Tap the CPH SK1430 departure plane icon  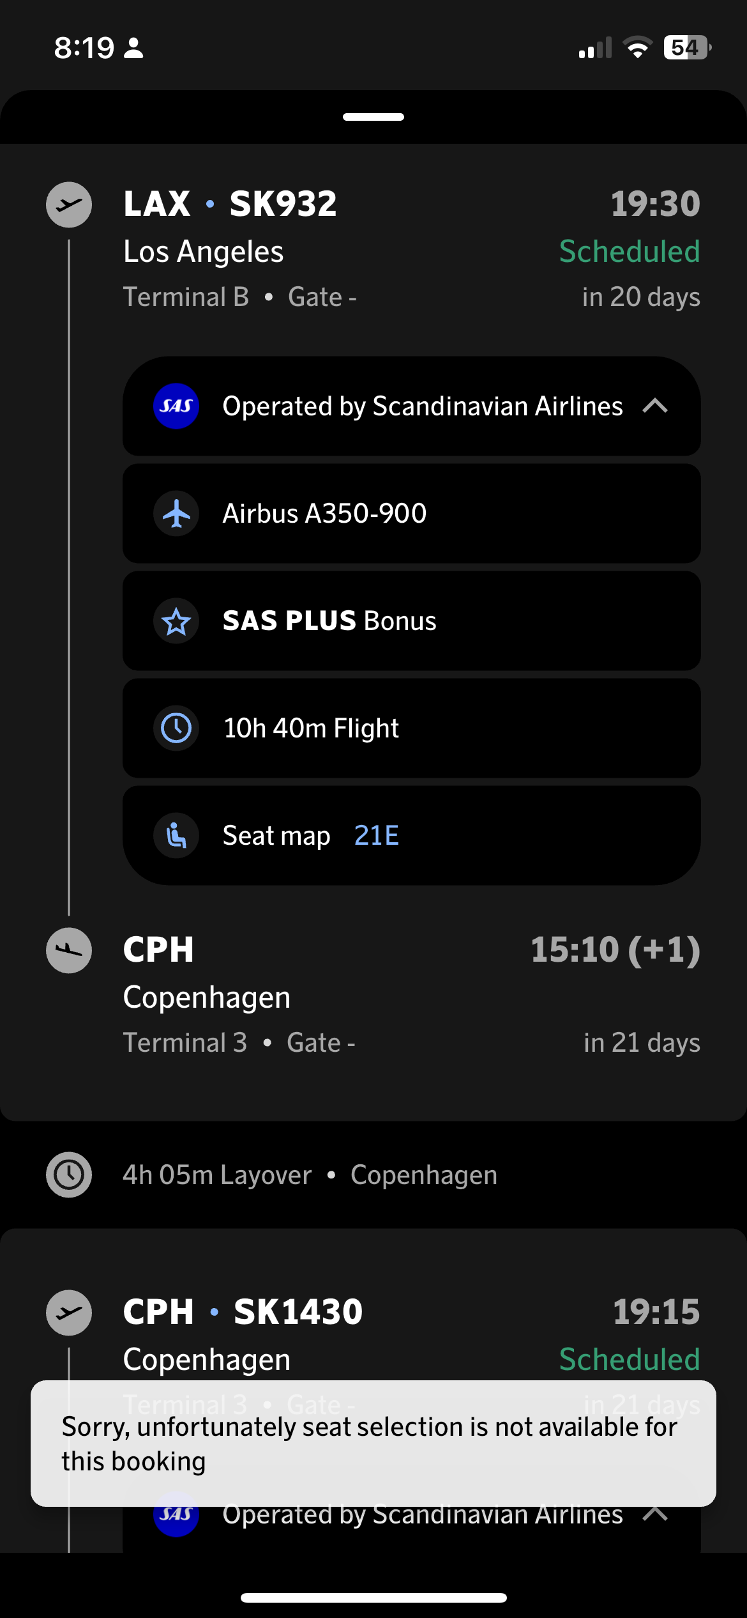(69, 1313)
